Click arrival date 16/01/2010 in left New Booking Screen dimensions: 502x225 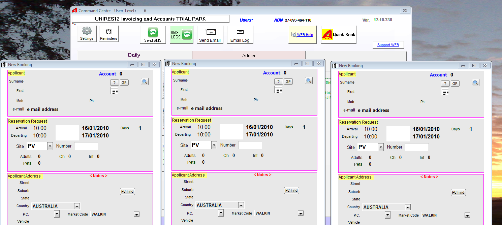tap(95, 128)
